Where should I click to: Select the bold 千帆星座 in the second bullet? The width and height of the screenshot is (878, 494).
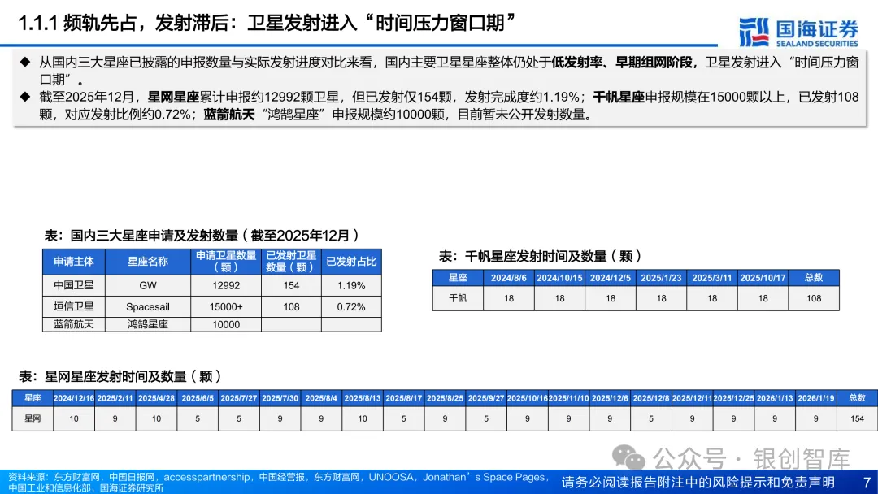click(619, 97)
